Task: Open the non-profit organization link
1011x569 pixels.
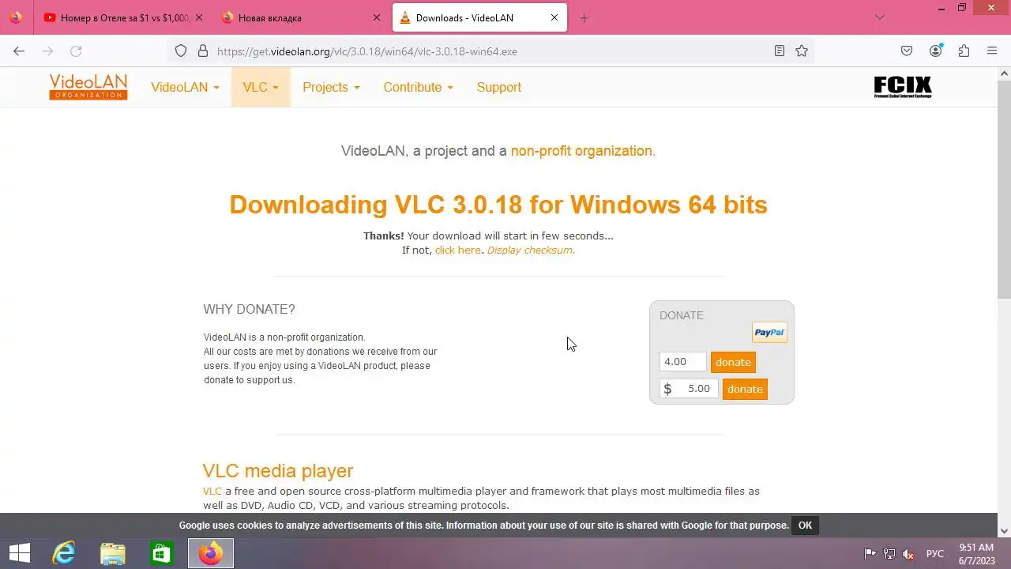Action: tap(583, 150)
